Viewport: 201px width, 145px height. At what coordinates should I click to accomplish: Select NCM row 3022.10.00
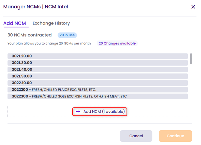tap(97, 83)
